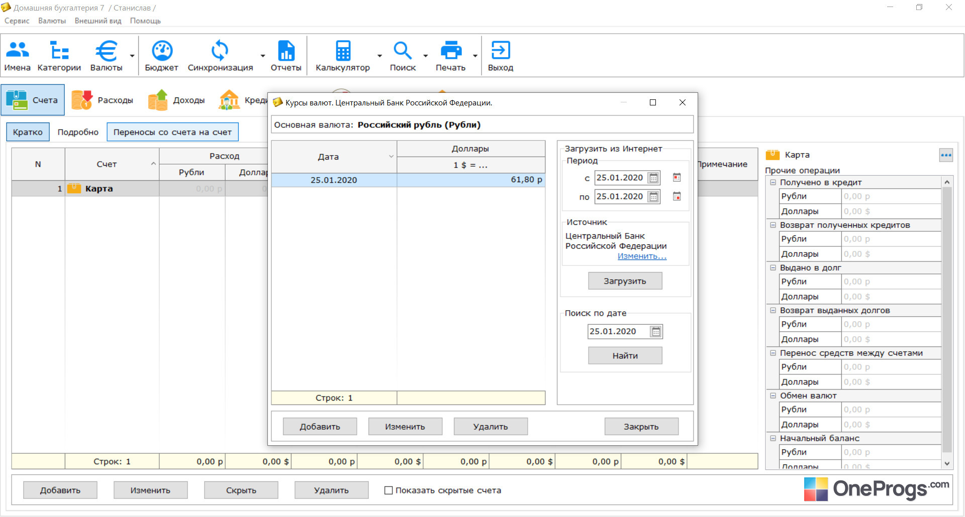Sort by the Дата column header arrow
965x517 pixels.
point(391,157)
